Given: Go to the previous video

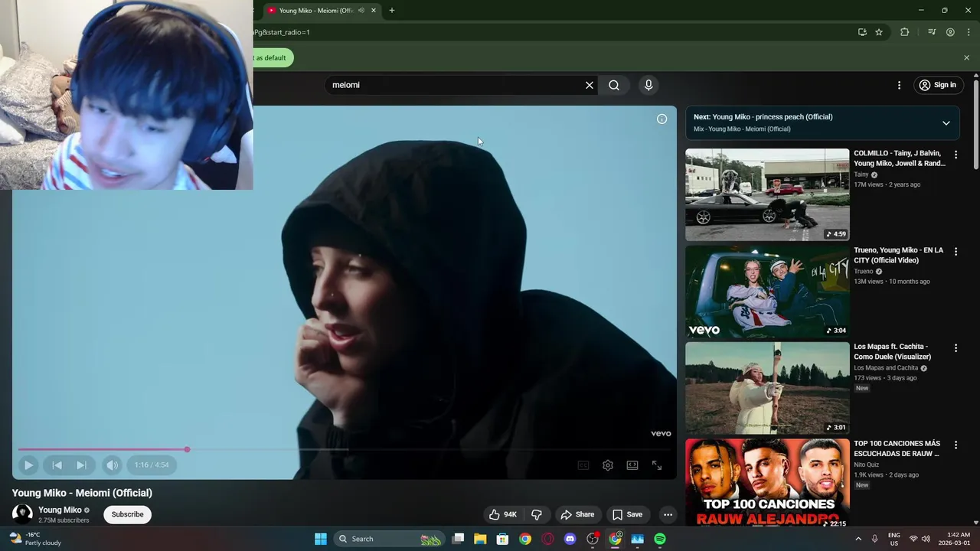Looking at the screenshot, I should click(x=57, y=465).
